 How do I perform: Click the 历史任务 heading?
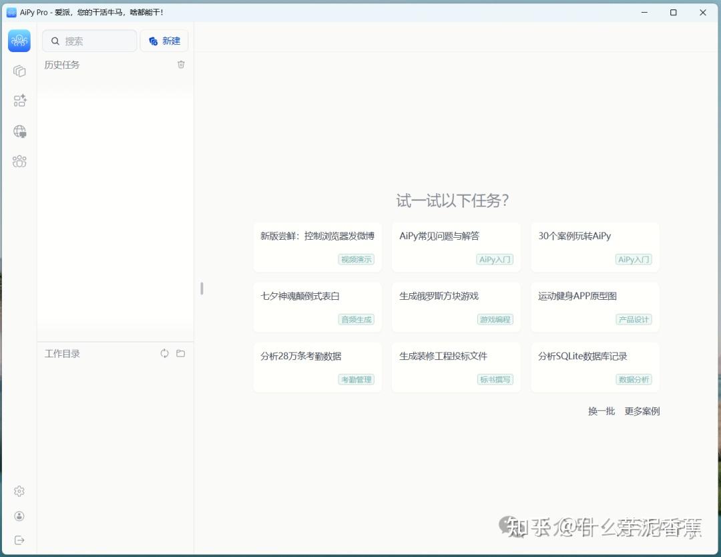[62, 65]
